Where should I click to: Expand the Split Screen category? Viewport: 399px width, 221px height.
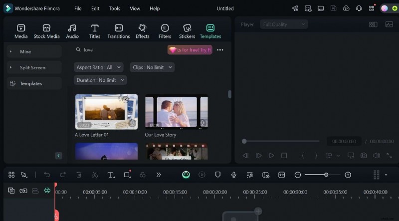(32, 67)
